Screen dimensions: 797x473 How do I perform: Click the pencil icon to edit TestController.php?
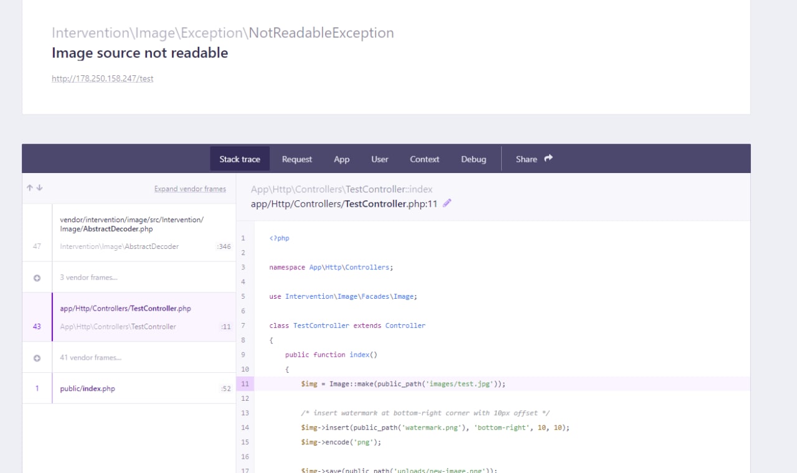click(x=446, y=203)
